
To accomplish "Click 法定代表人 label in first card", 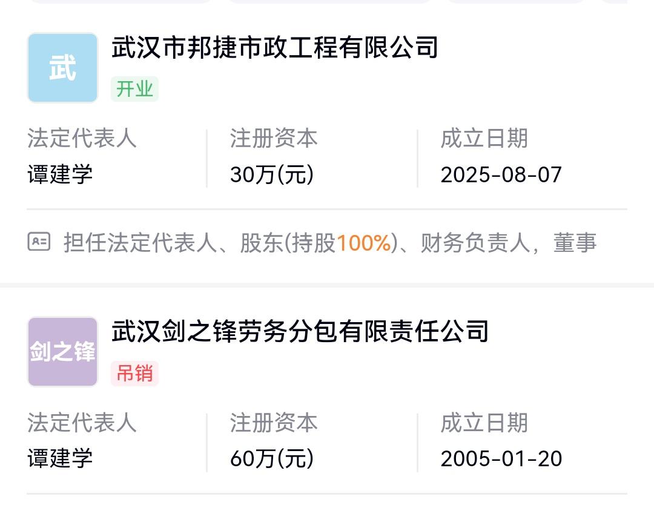I will (x=82, y=139).
